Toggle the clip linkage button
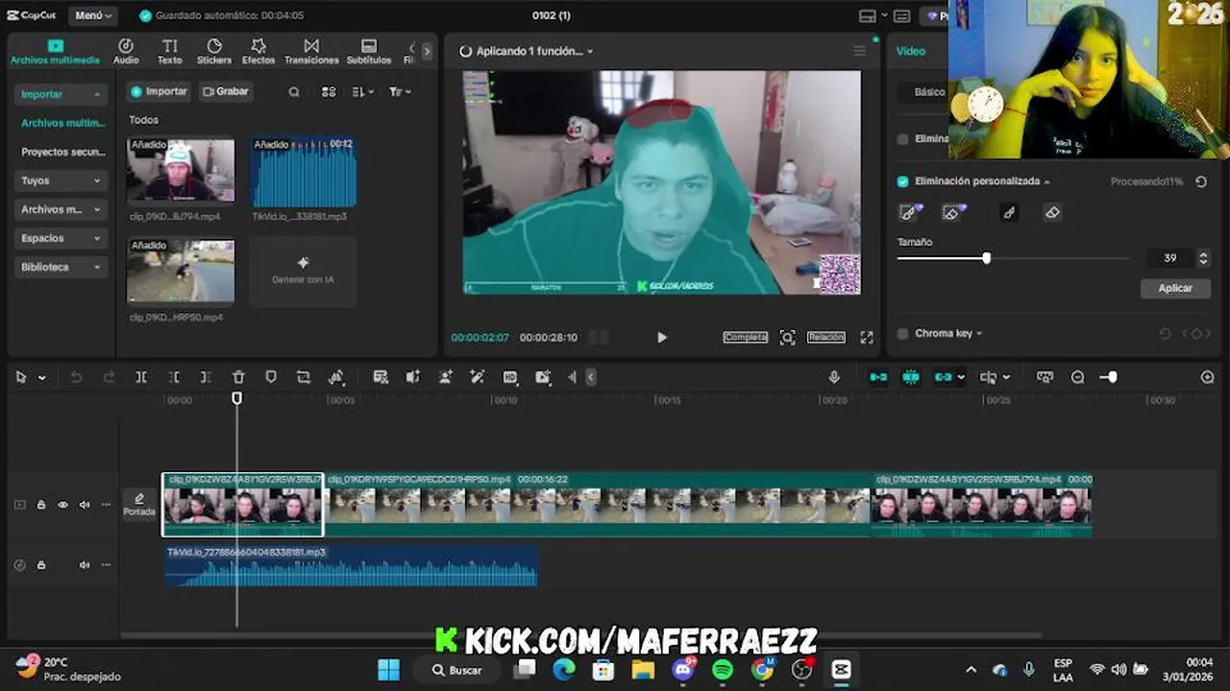Viewport: 1230px width, 691px height. (x=944, y=377)
